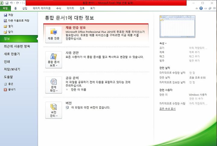
Task: Click the 사용 권한 heading
Action: (72, 53)
